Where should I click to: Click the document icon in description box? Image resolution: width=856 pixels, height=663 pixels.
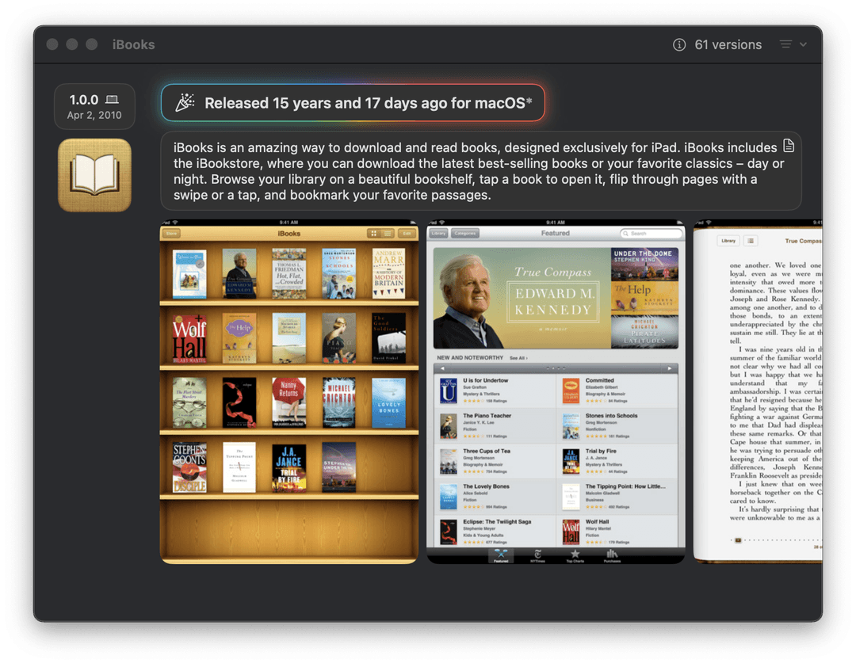(789, 146)
